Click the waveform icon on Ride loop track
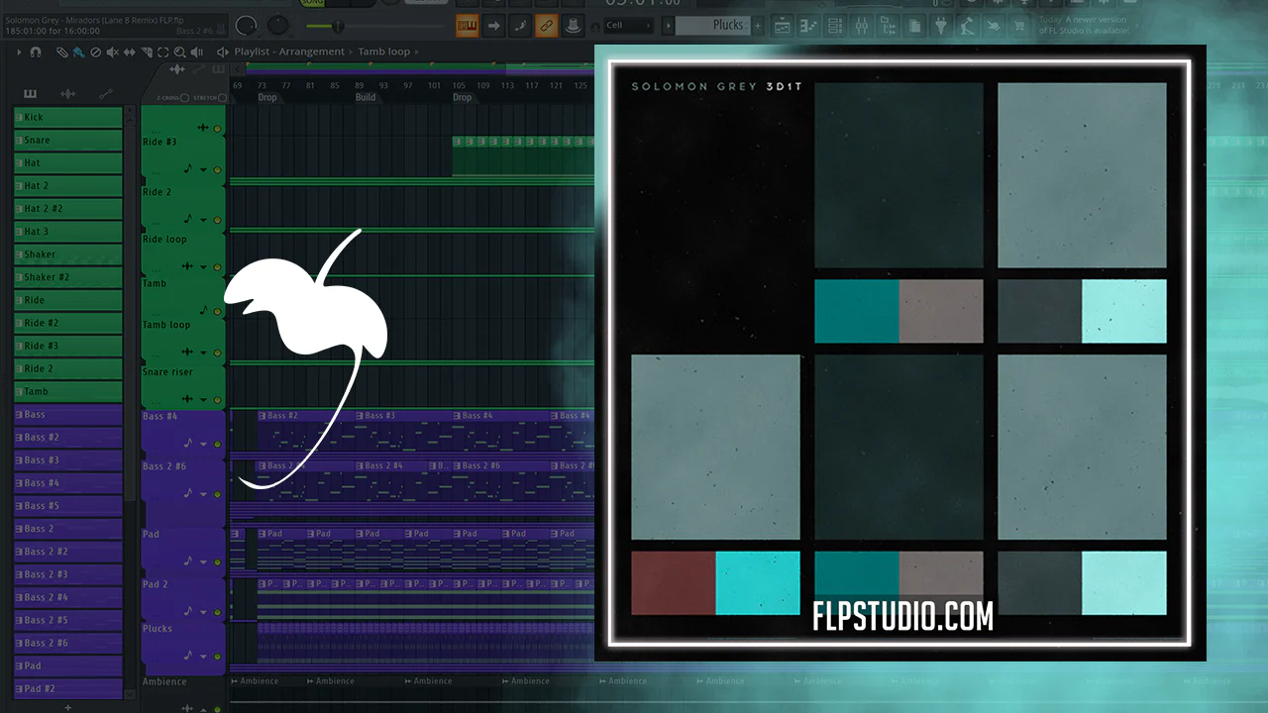The height and width of the screenshot is (713, 1268). point(187,266)
